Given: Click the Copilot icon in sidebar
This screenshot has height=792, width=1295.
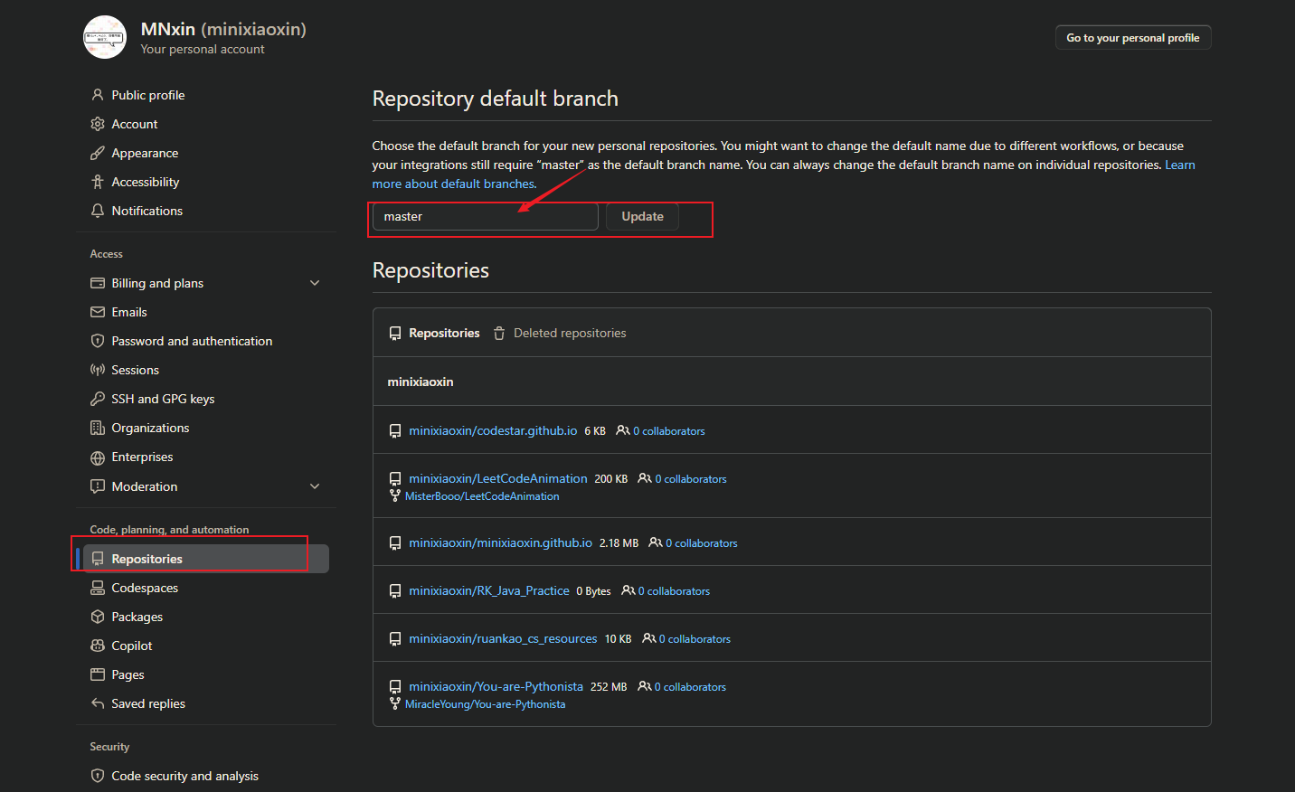Looking at the screenshot, I should click(98, 646).
